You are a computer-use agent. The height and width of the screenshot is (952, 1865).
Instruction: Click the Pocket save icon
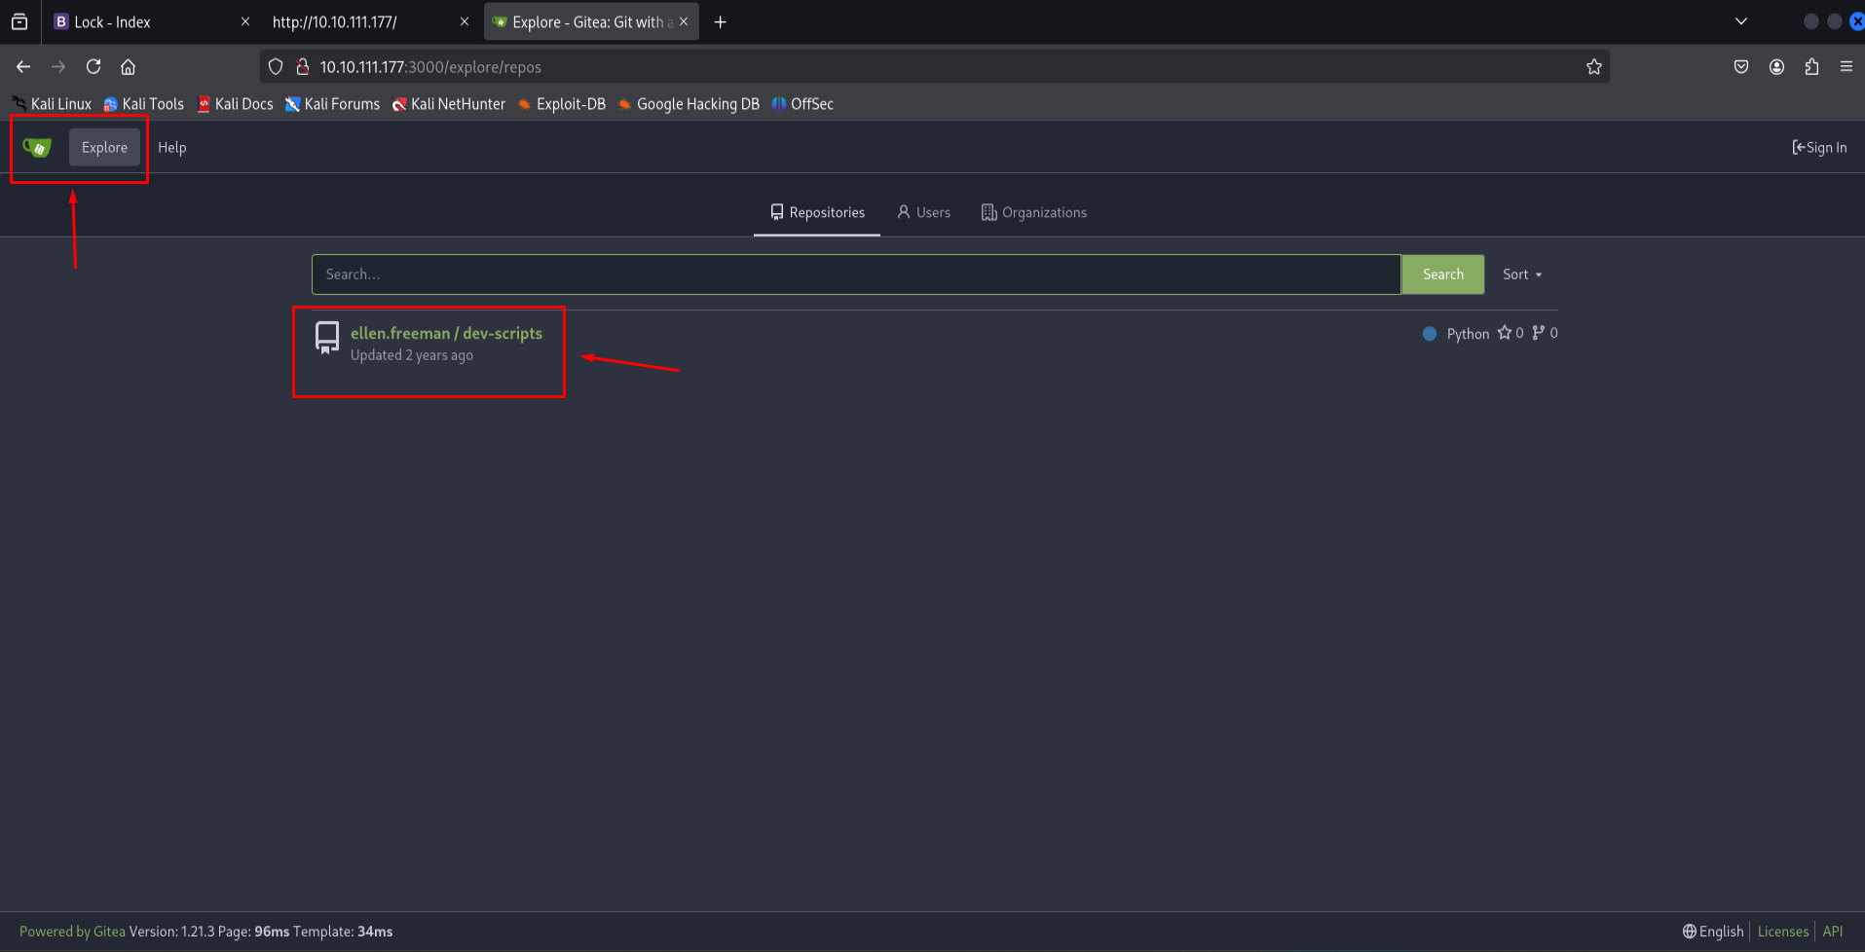pos(1741,67)
